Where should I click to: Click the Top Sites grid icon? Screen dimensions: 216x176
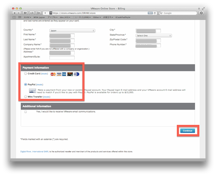point(20,17)
